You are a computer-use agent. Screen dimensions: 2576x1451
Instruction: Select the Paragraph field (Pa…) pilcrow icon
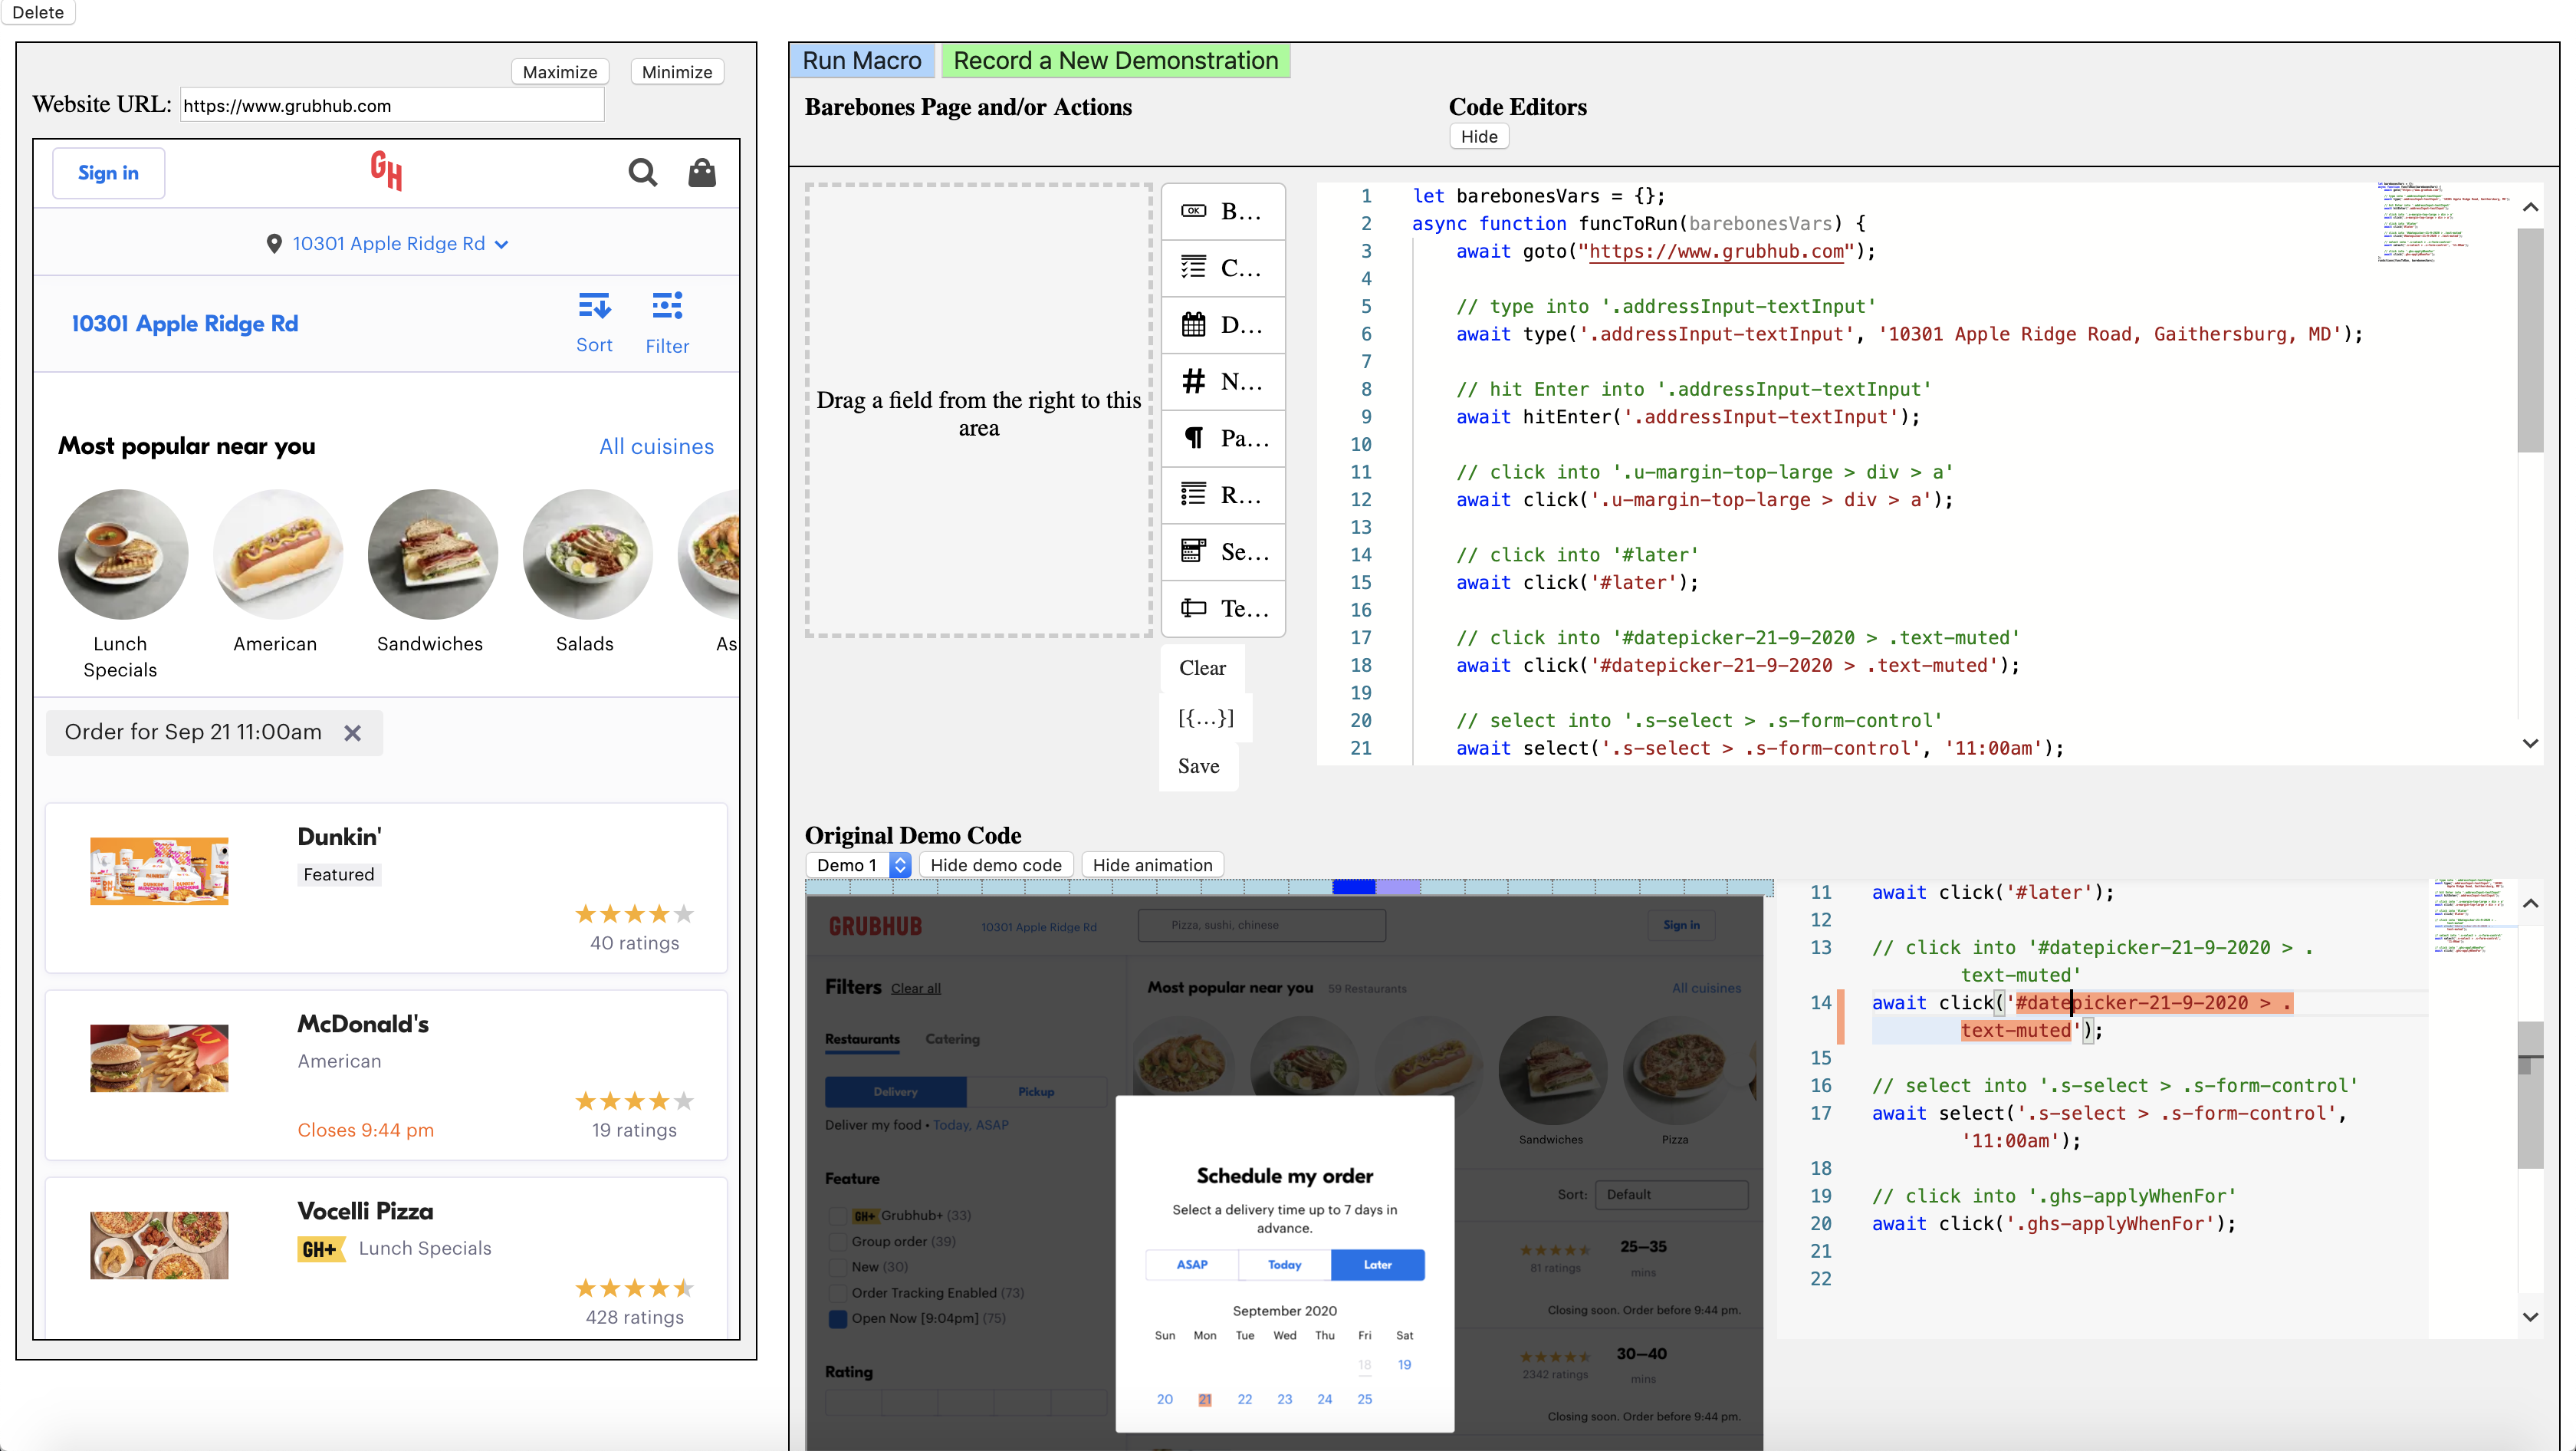coord(1193,438)
